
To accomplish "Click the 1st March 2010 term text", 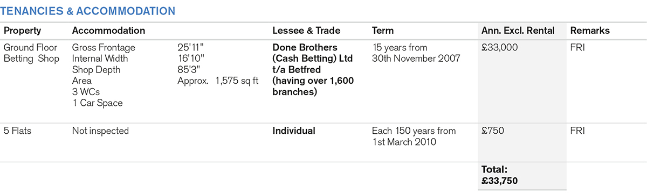I will pyautogui.click(x=405, y=142).
